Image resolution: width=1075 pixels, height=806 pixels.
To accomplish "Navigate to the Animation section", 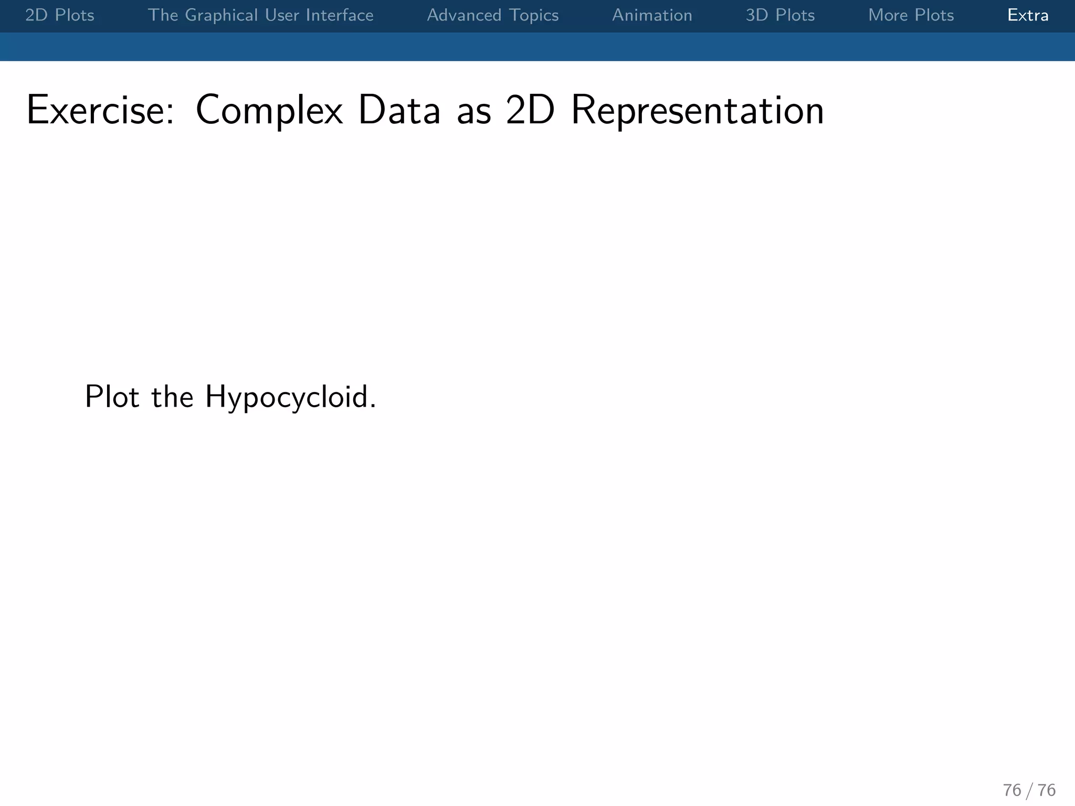I will tap(652, 15).
